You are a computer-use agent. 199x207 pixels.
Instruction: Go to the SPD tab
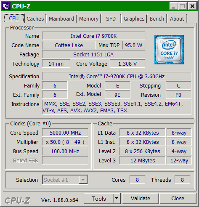point(111,19)
